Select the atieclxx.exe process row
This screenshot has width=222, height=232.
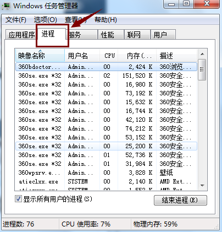(106, 181)
